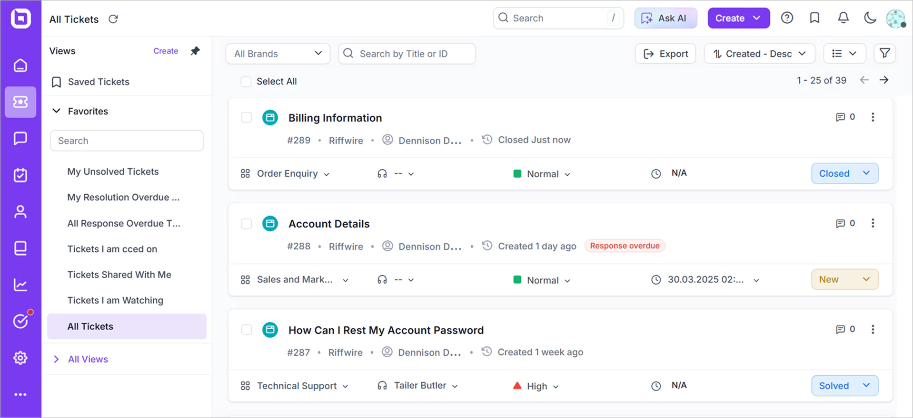This screenshot has width=913, height=418.
Task: Select the How Can I Rest ticket checkbox
Action: (x=247, y=330)
